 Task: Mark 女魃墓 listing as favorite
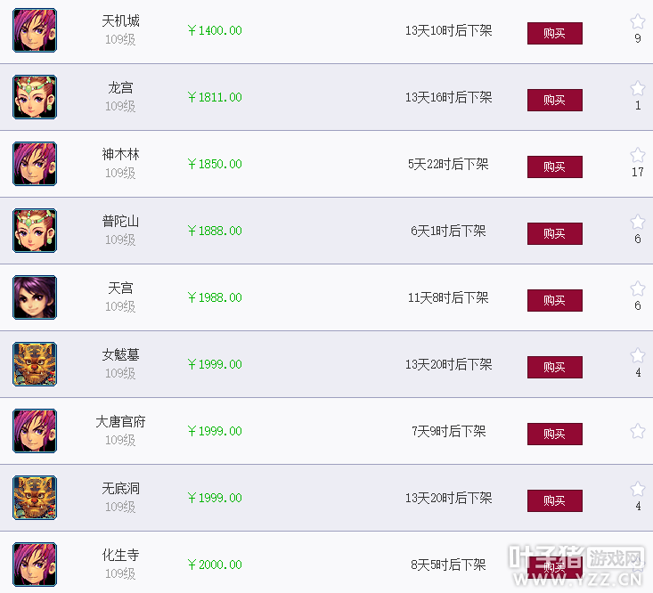[x=637, y=355]
